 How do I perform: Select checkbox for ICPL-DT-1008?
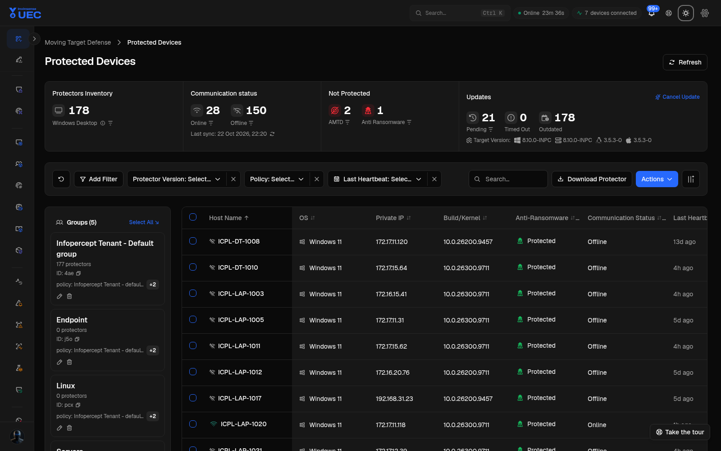193,241
